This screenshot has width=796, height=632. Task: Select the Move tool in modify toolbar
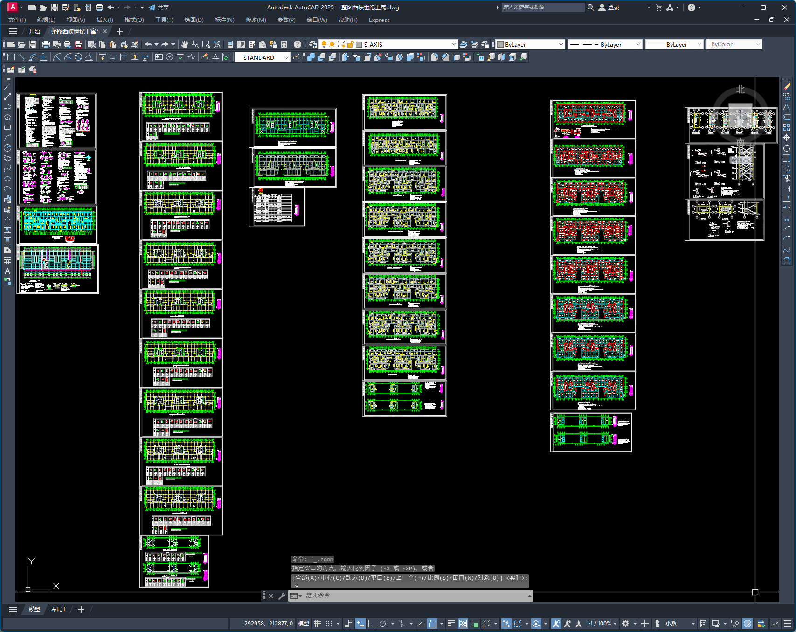pos(787,138)
